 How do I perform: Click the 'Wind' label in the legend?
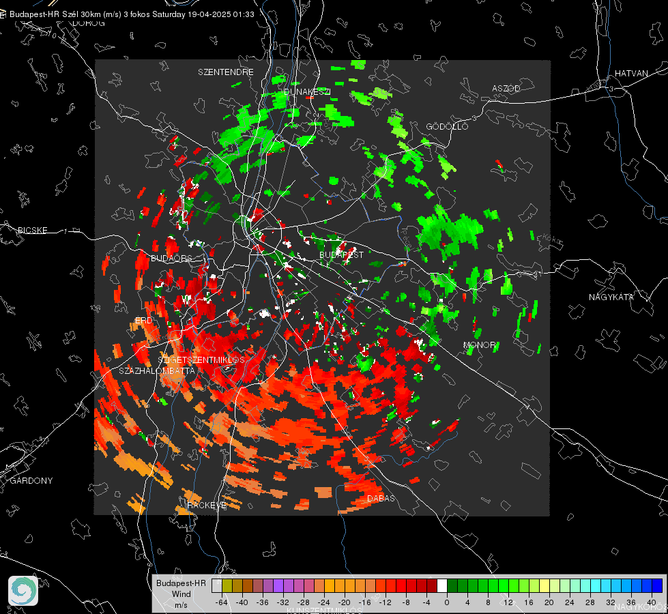(x=181, y=594)
